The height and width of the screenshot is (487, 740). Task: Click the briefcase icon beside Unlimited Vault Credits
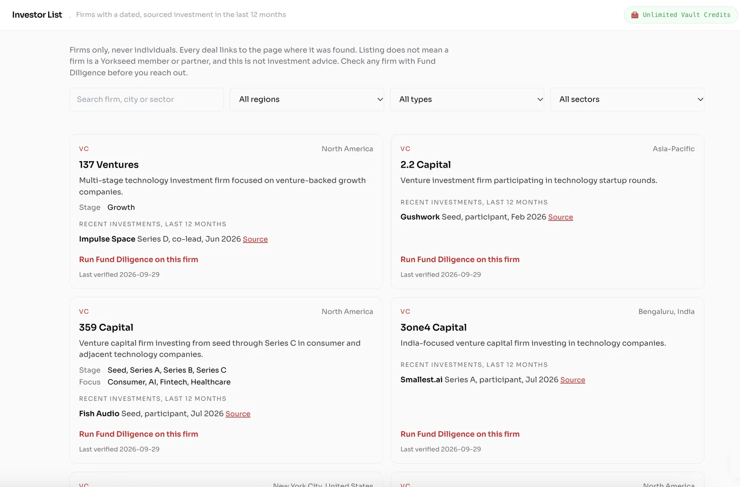(x=635, y=15)
